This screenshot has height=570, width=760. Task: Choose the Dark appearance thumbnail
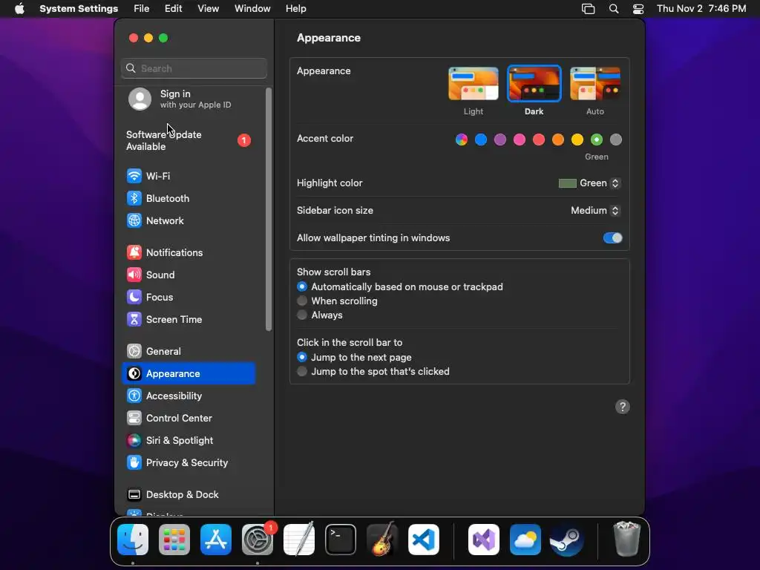point(534,84)
